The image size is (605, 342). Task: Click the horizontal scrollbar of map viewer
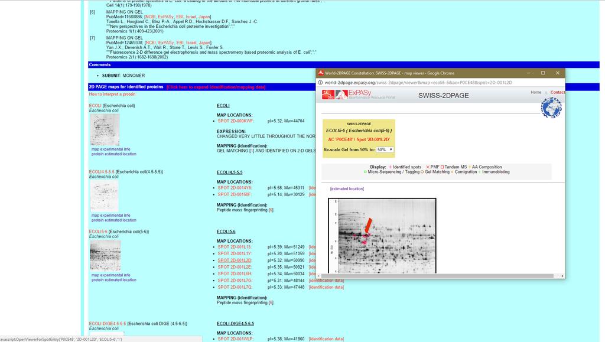(438, 276)
